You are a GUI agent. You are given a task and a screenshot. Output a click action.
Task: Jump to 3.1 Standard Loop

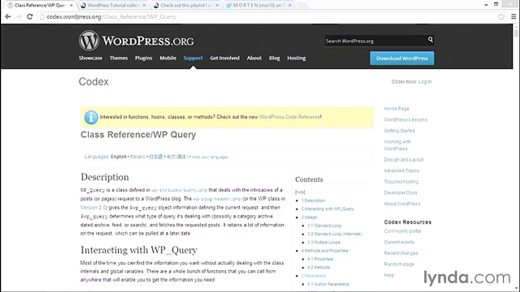click(324, 225)
